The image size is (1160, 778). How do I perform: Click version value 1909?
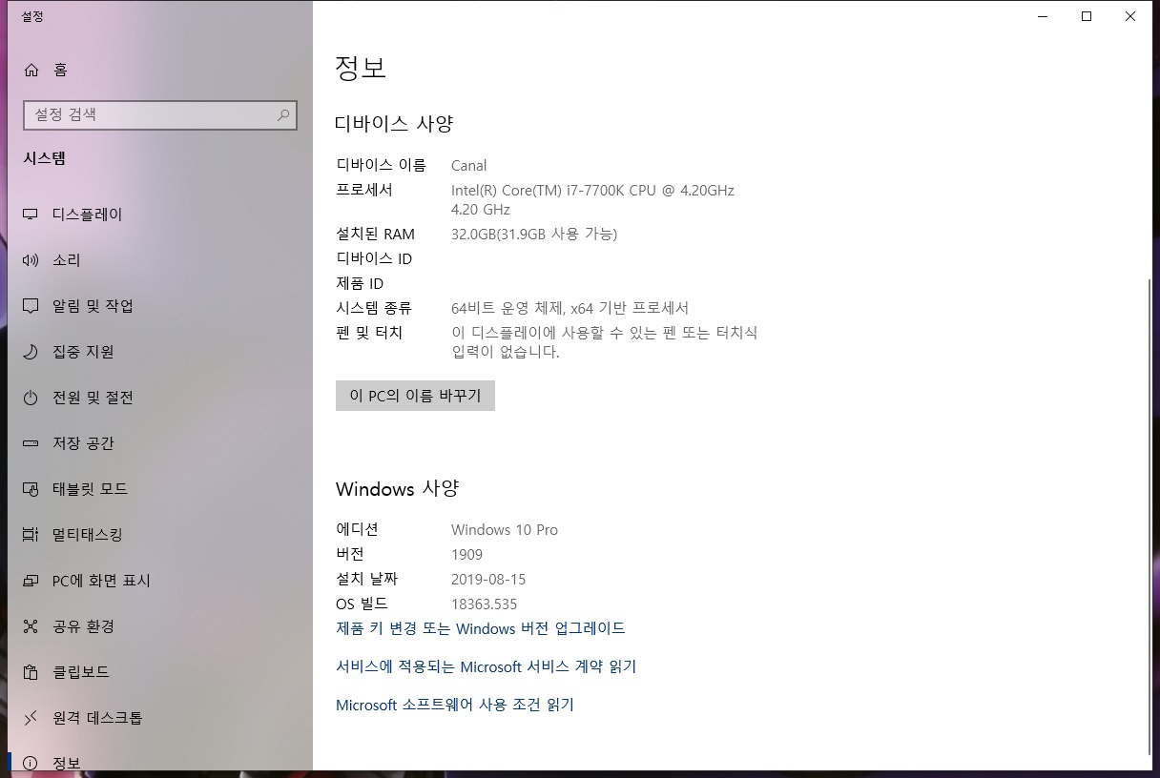(467, 555)
